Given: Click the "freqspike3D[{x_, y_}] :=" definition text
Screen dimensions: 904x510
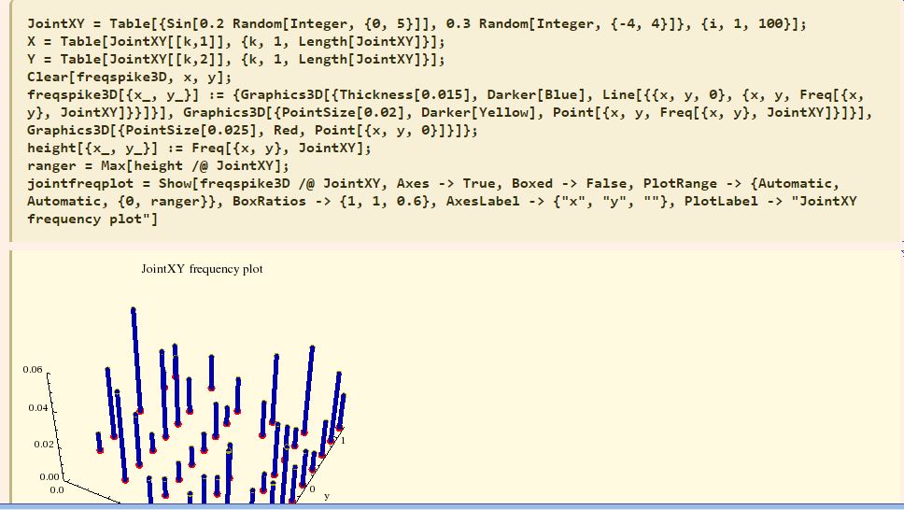Looking at the screenshot, I should (x=124, y=94).
